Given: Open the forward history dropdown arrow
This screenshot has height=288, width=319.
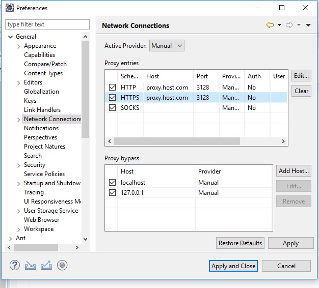Looking at the screenshot, I should [299, 25].
